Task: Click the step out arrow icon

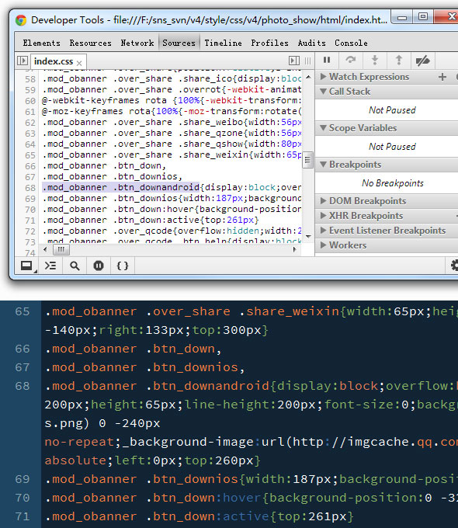Action: click(x=399, y=60)
